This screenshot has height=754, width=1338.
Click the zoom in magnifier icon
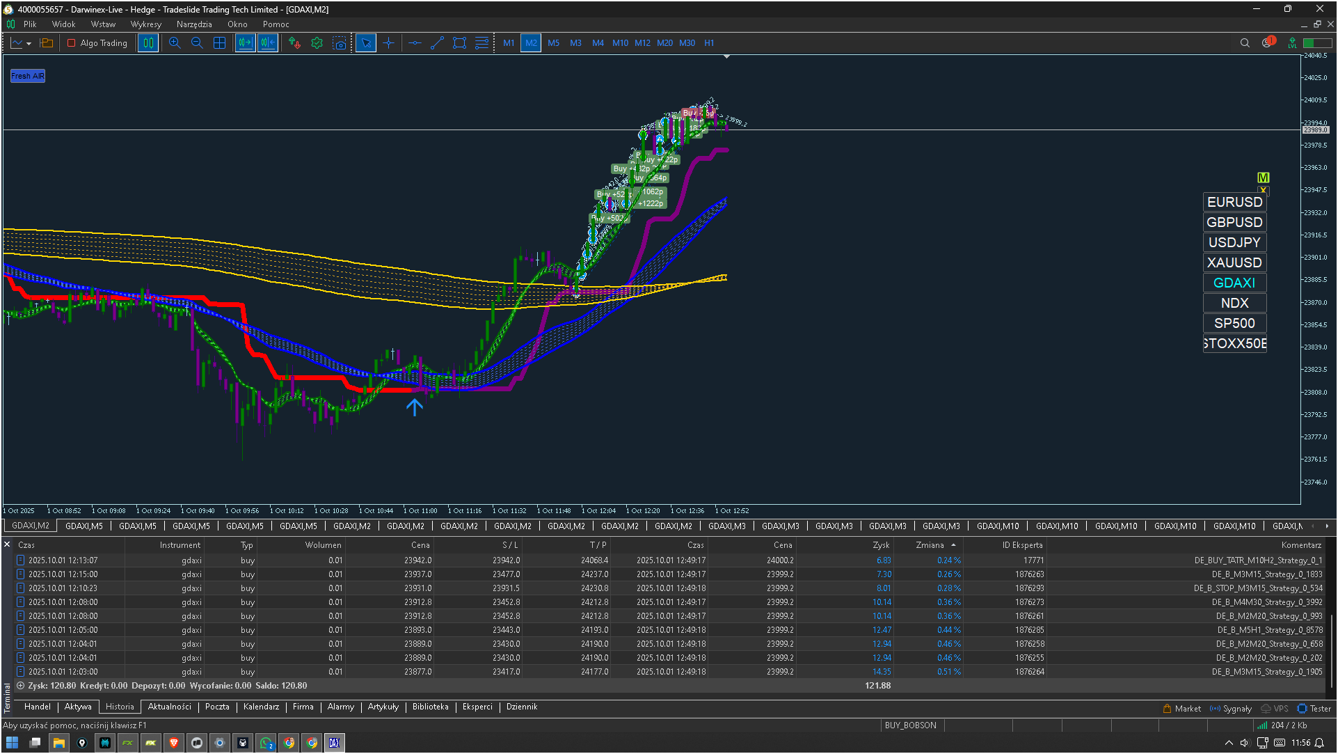175,43
